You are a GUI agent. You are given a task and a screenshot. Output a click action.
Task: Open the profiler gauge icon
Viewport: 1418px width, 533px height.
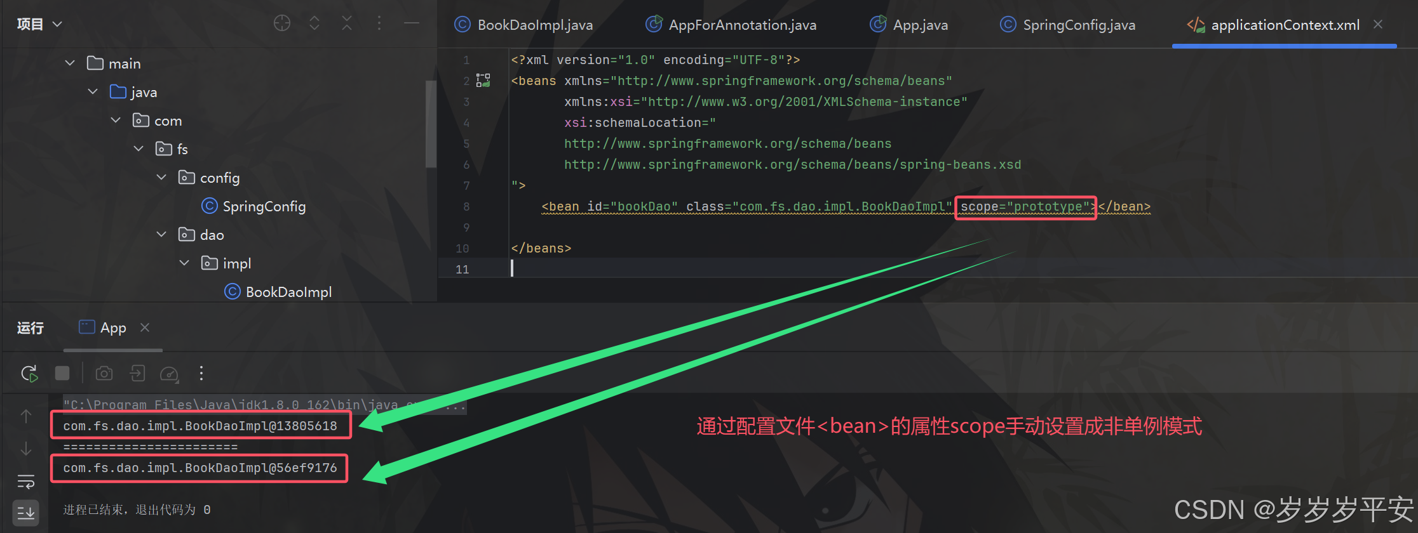click(169, 374)
